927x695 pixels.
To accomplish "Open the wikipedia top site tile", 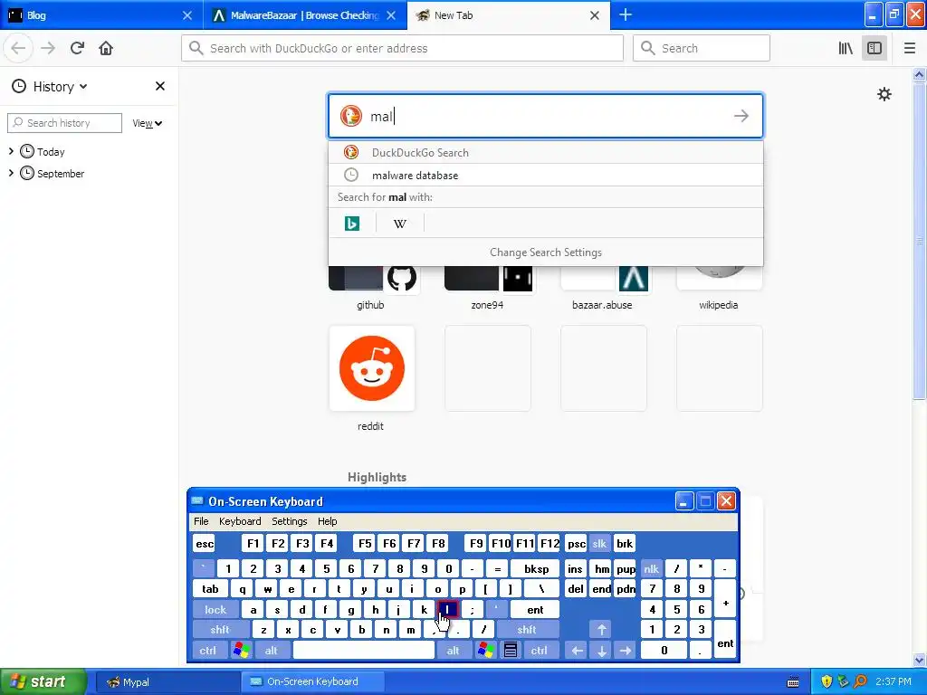I will click(x=718, y=289).
